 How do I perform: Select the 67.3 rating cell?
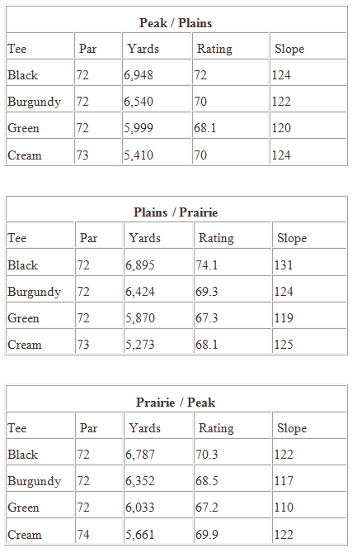tap(207, 318)
